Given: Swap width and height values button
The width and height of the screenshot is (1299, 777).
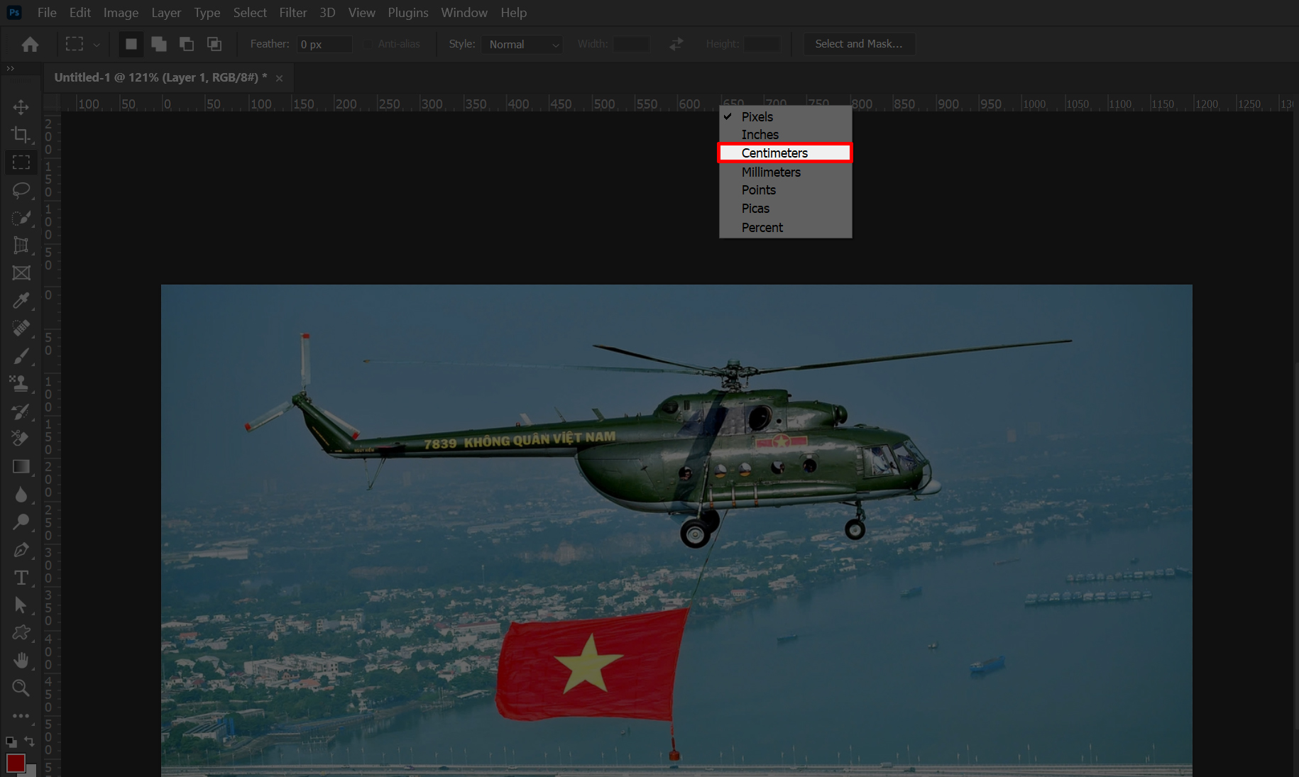Looking at the screenshot, I should tap(676, 44).
